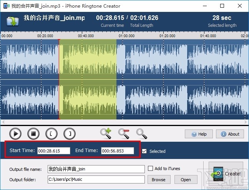Browse for an output folder

pyautogui.click(x=159, y=180)
